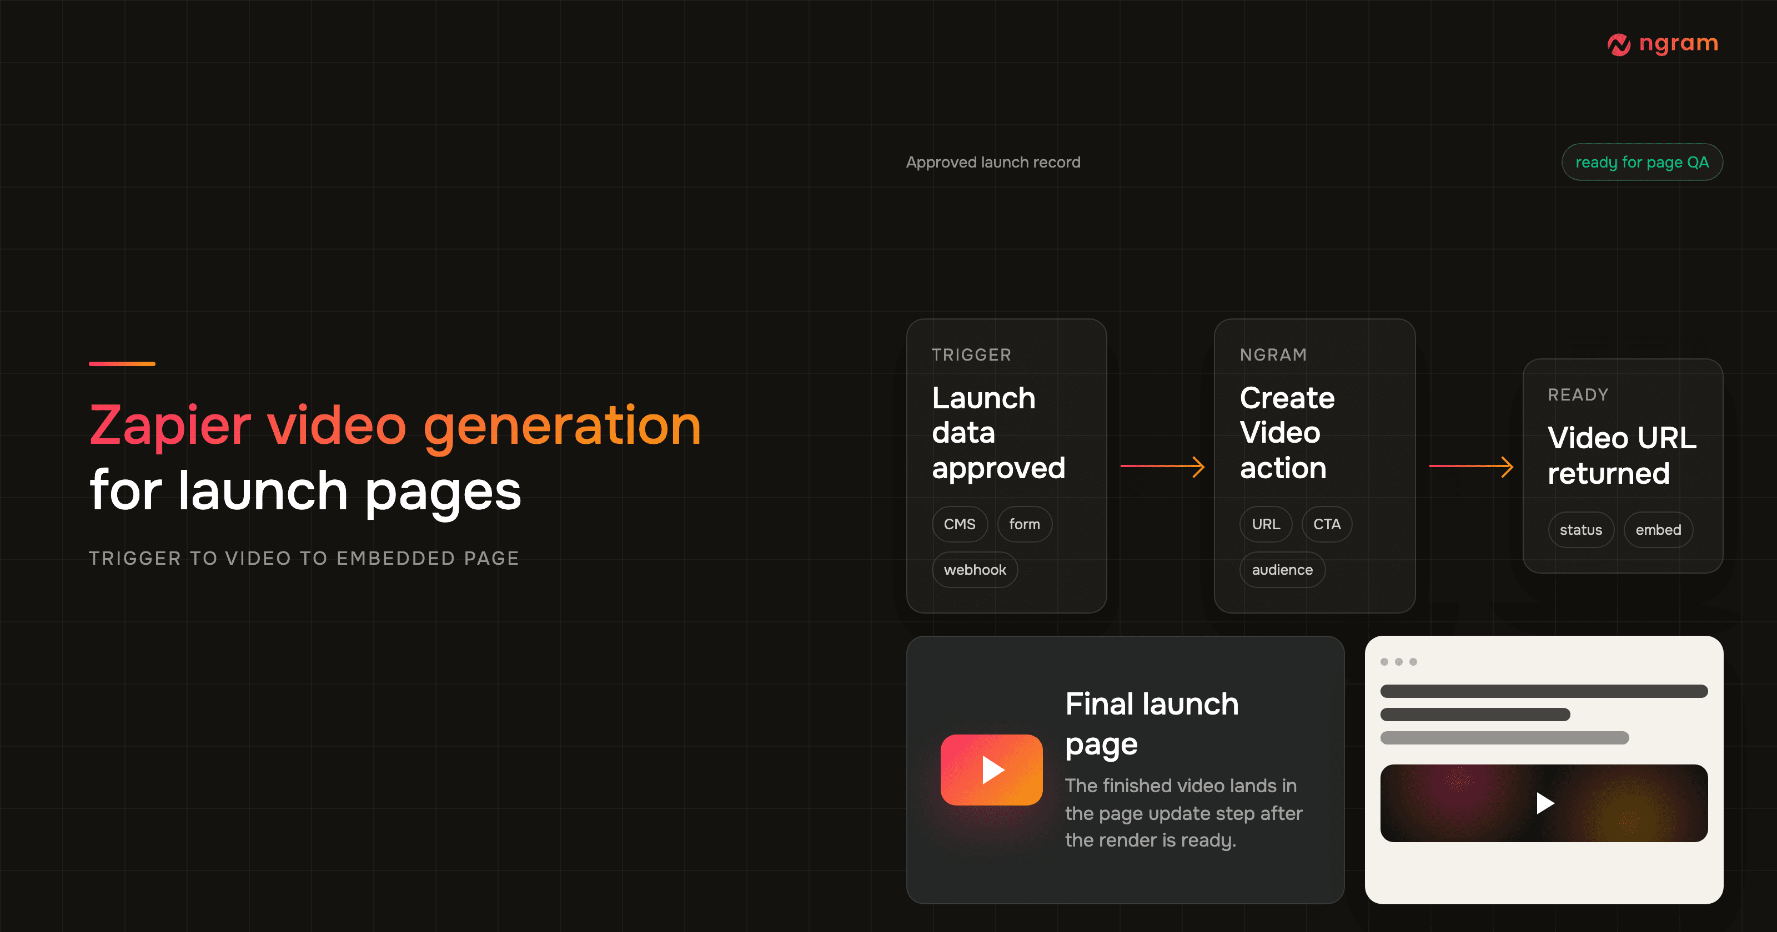Click the 'Create Video action' heading
The image size is (1777, 932).
pos(1287,433)
